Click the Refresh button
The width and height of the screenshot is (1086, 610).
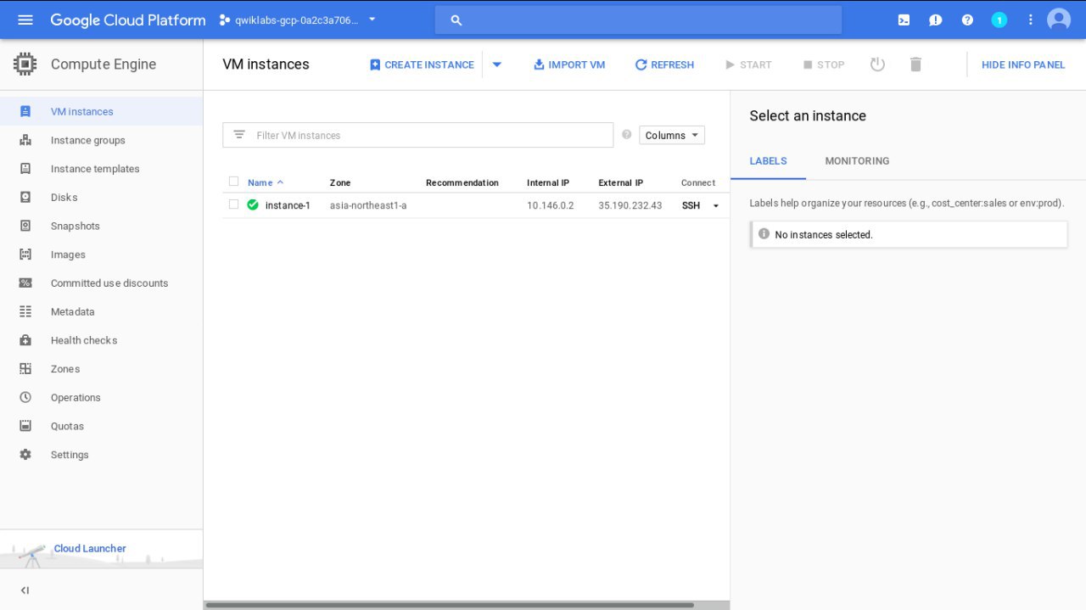coord(664,64)
